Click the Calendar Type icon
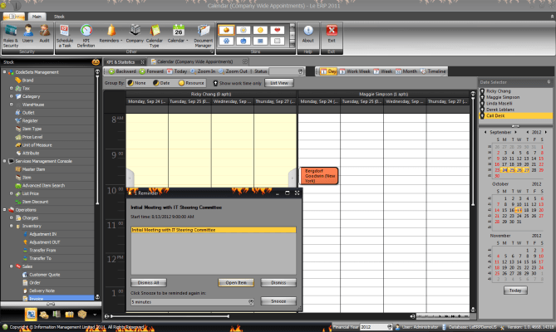 pyautogui.click(x=155, y=33)
